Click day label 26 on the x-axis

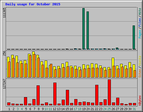113,109
